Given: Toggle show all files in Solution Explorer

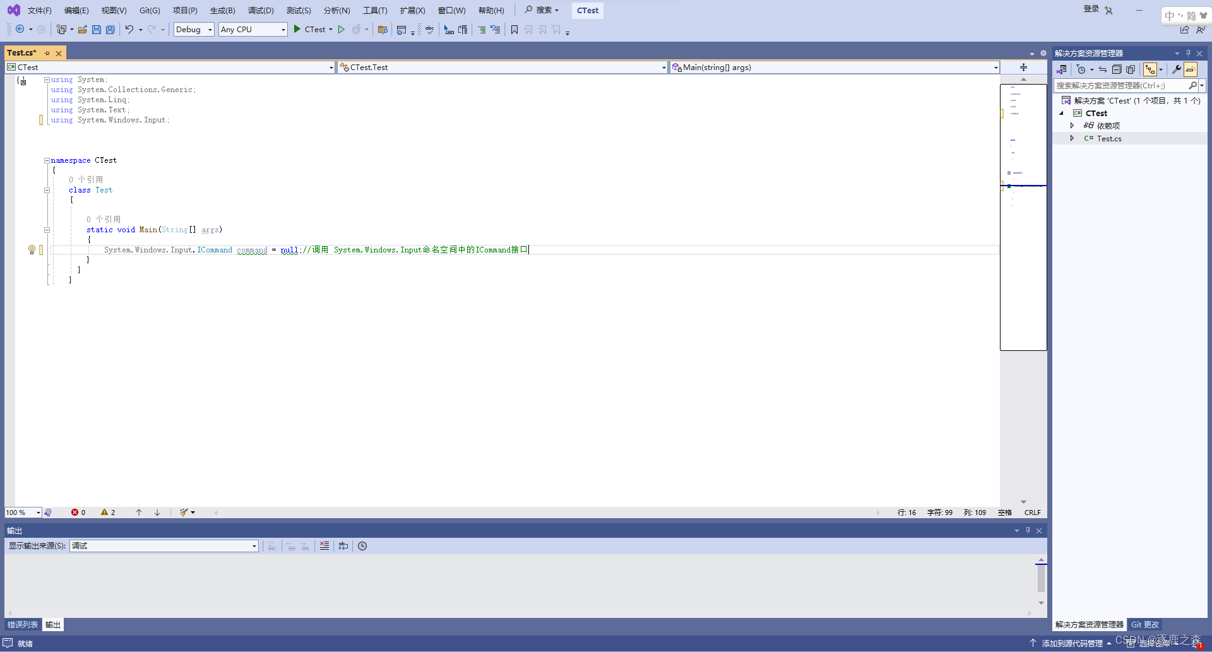Looking at the screenshot, I should click(x=1131, y=69).
